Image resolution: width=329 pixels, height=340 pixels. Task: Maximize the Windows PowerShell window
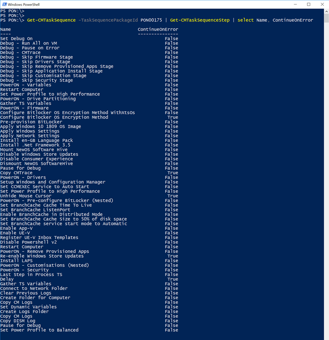(309, 4)
